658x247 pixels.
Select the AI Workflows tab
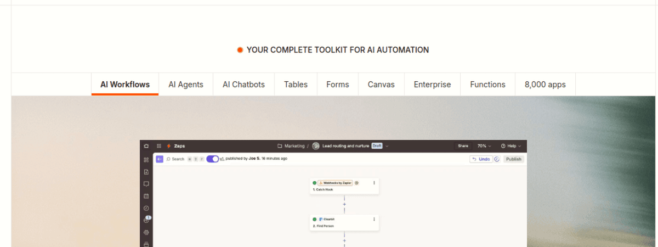coord(125,85)
